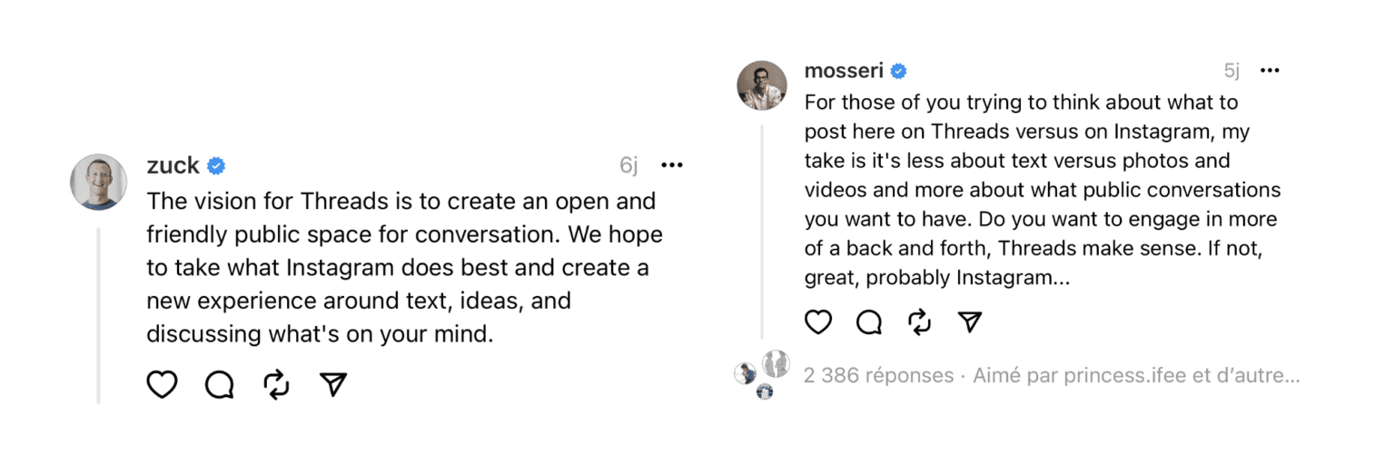Repost zuck's thread using repost icon

[x=276, y=385]
